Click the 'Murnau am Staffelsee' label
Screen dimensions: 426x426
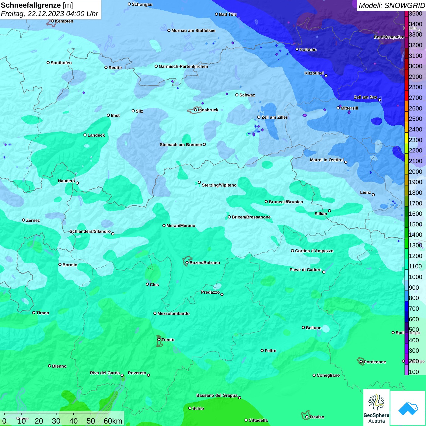193,30
